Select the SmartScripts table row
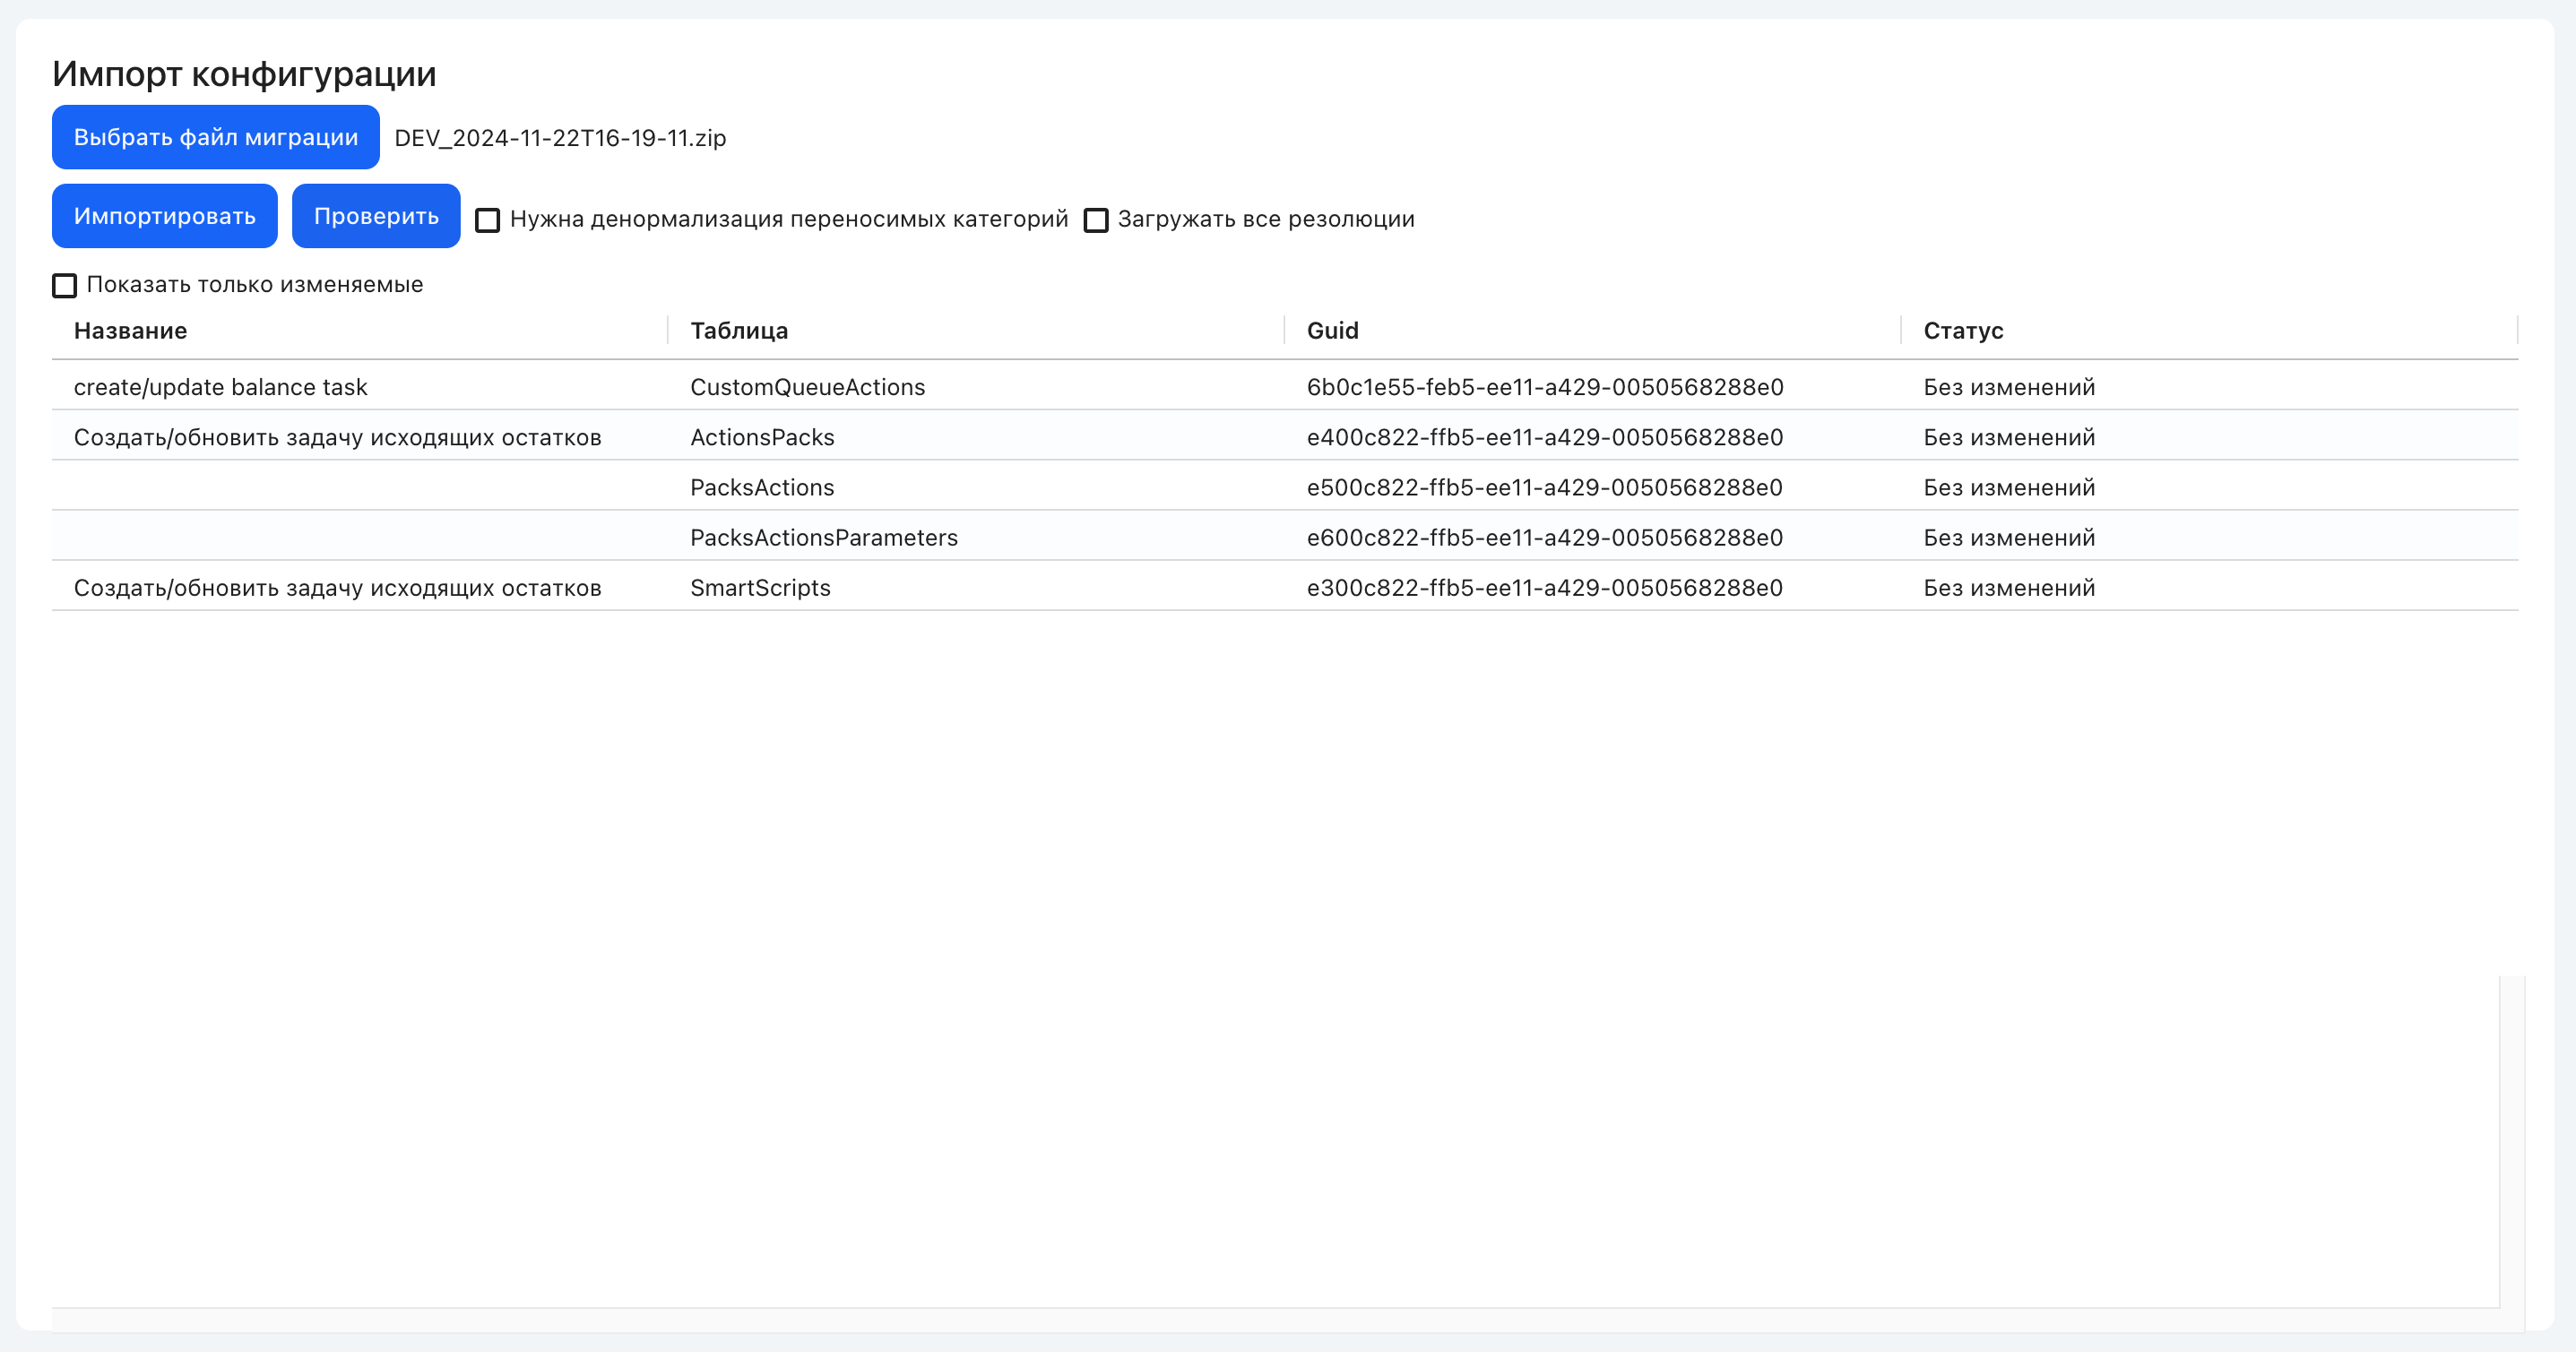Image resolution: width=2576 pixels, height=1352 pixels. (1286, 586)
